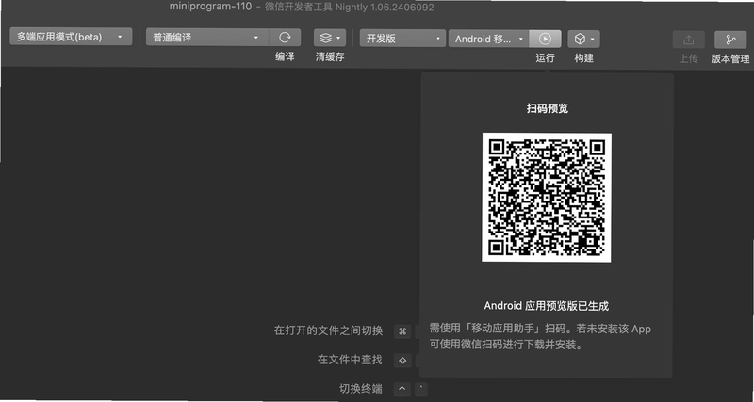Click the 构建 build cube icon
The image size is (754, 402).
[581, 39]
